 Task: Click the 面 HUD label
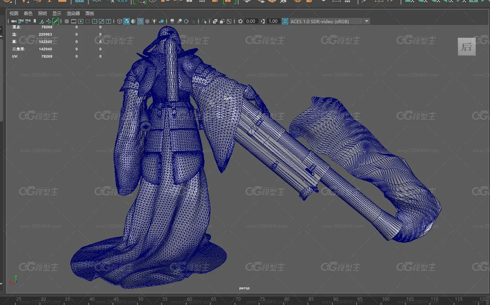(x=15, y=41)
